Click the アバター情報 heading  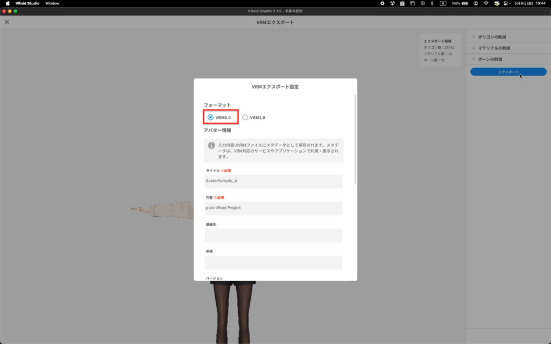click(x=217, y=130)
